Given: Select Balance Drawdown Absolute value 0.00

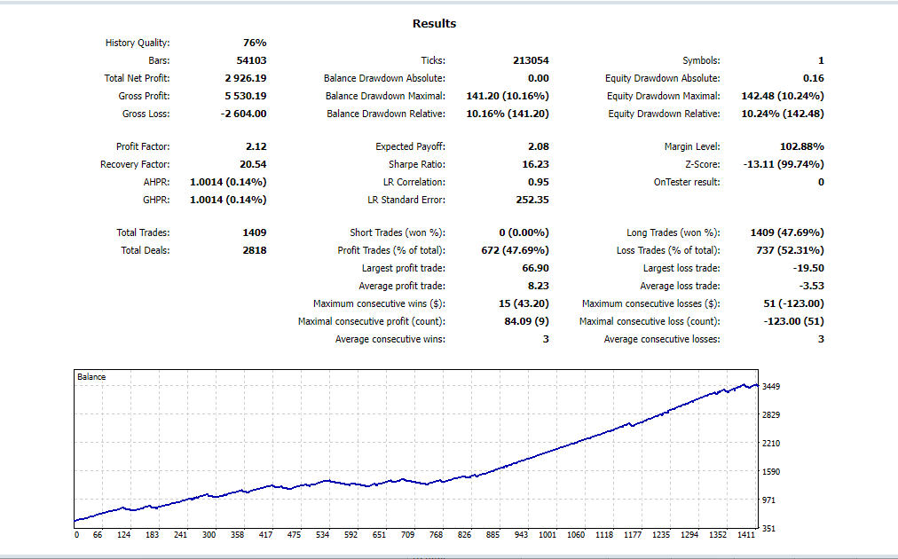Looking at the screenshot, I should click(539, 78).
